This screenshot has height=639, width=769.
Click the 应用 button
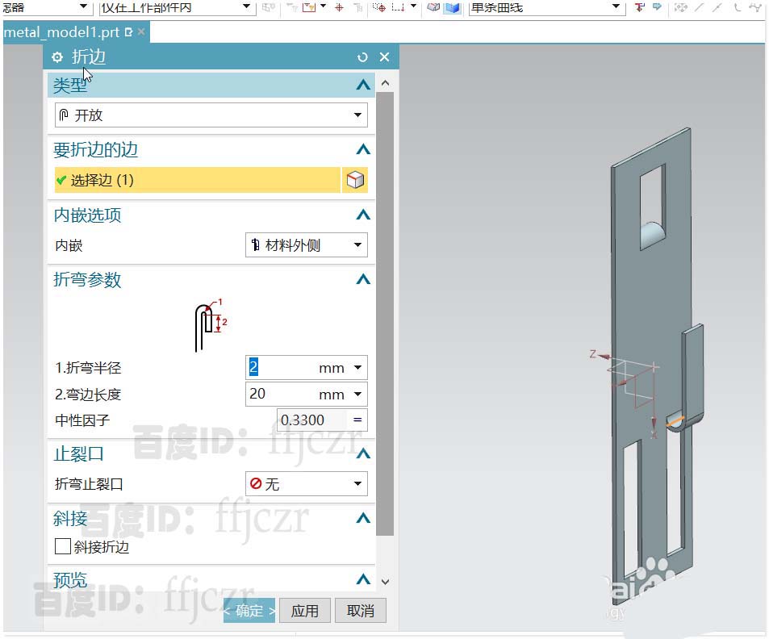pyautogui.click(x=304, y=611)
